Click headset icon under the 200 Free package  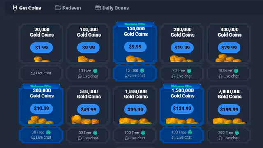click(220, 139)
